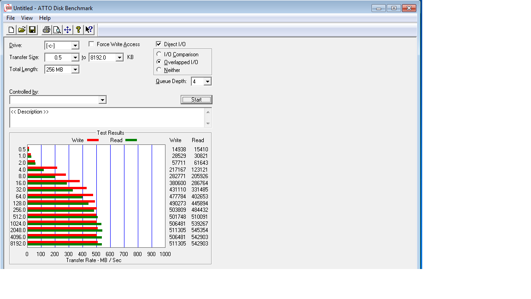Open the File menu
Viewport: 531px width, 299px height.
11,18
